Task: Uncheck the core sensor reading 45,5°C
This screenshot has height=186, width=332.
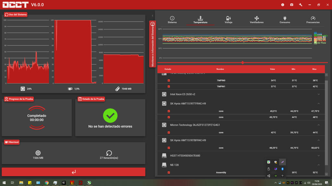Action: [x=169, y=111]
